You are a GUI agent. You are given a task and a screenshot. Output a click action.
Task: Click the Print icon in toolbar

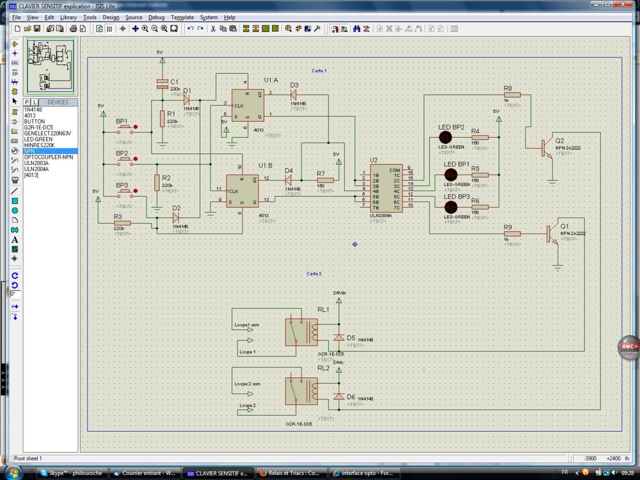click(x=73, y=28)
